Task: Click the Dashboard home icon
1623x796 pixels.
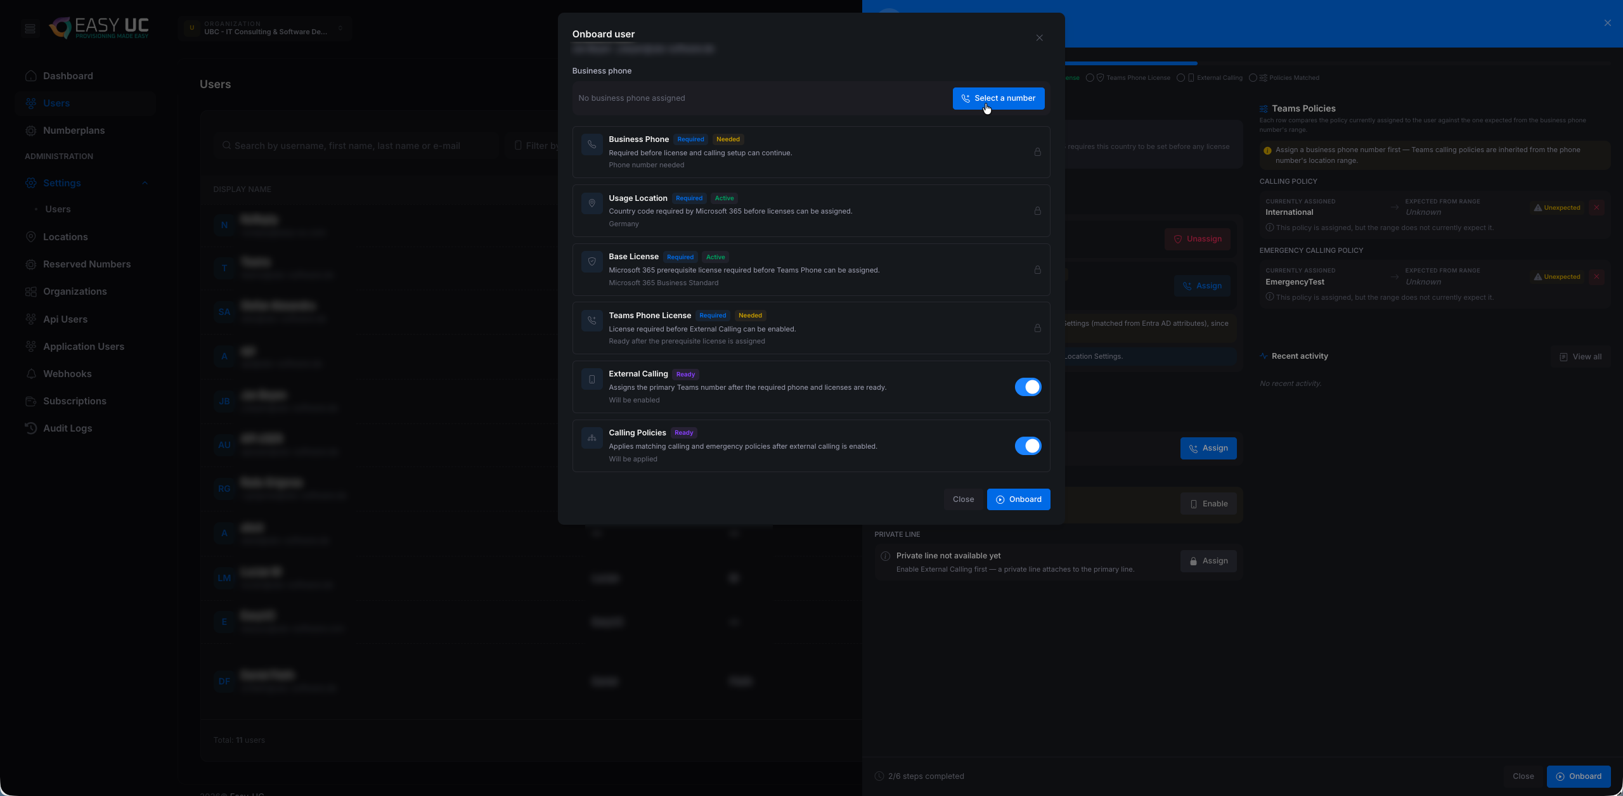Action: coord(30,76)
